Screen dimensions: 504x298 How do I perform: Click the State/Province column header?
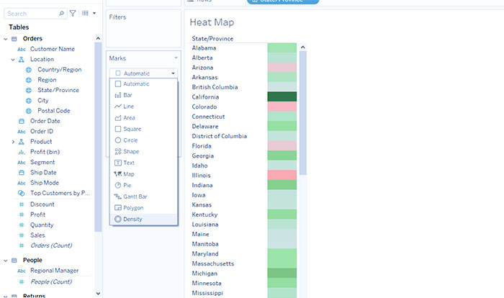coord(212,39)
